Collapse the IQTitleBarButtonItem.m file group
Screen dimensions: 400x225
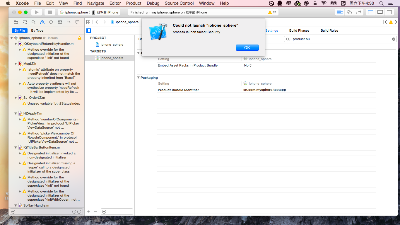click(x=16, y=147)
